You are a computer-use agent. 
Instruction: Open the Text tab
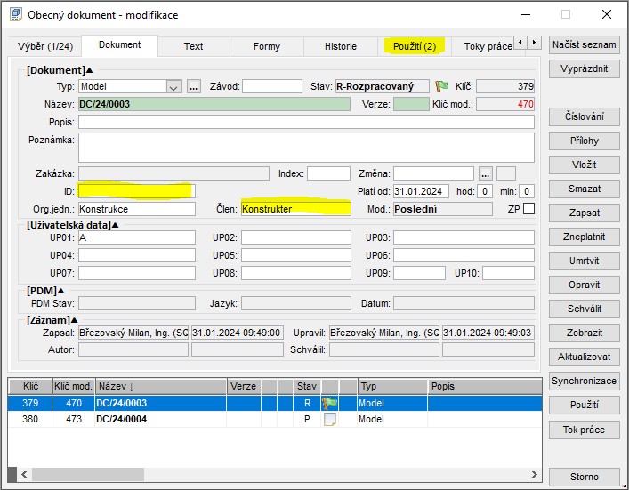[x=193, y=46]
